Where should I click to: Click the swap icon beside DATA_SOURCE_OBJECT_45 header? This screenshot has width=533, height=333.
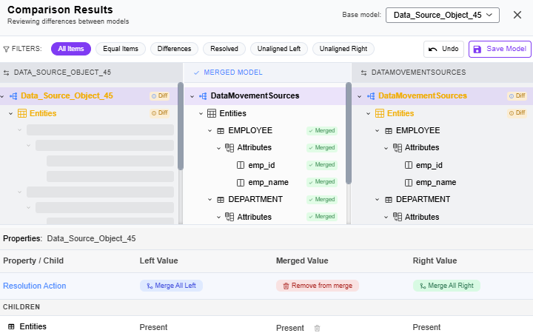point(6,73)
